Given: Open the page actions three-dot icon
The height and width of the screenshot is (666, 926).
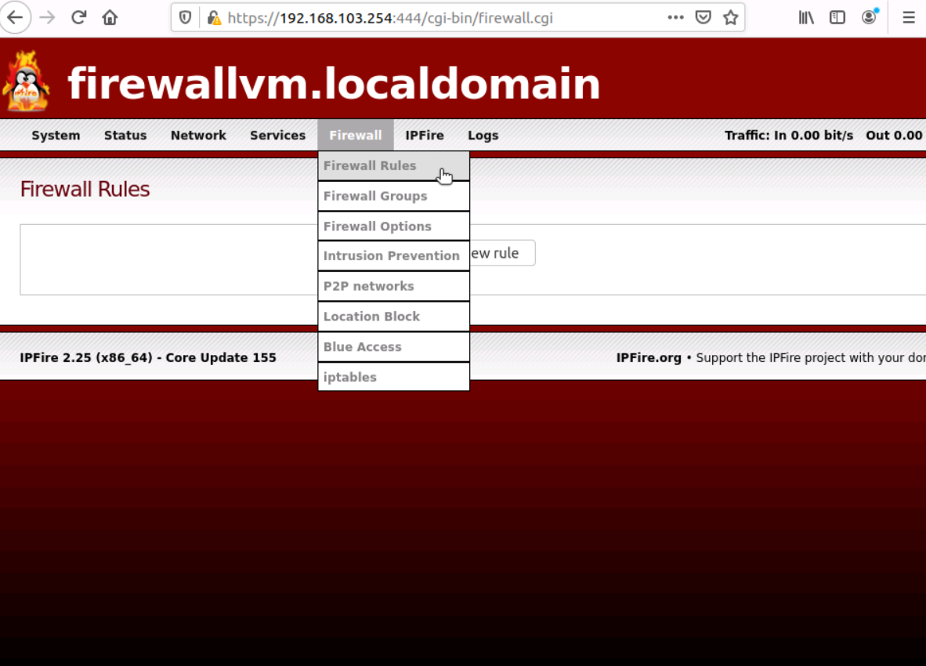Looking at the screenshot, I should tap(675, 17).
